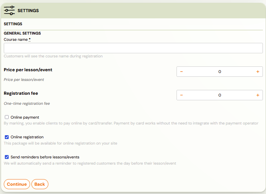The width and height of the screenshot is (266, 194).
Task: Go back using the Back button
Action: pos(40,184)
